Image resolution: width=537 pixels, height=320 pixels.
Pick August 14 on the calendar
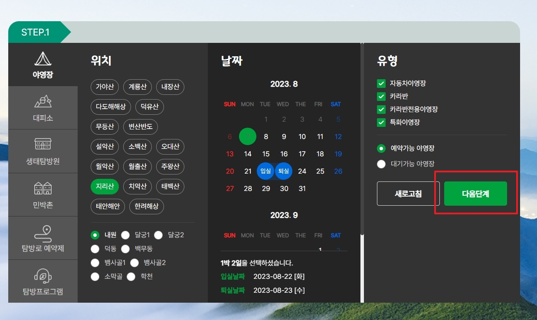point(247,154)
